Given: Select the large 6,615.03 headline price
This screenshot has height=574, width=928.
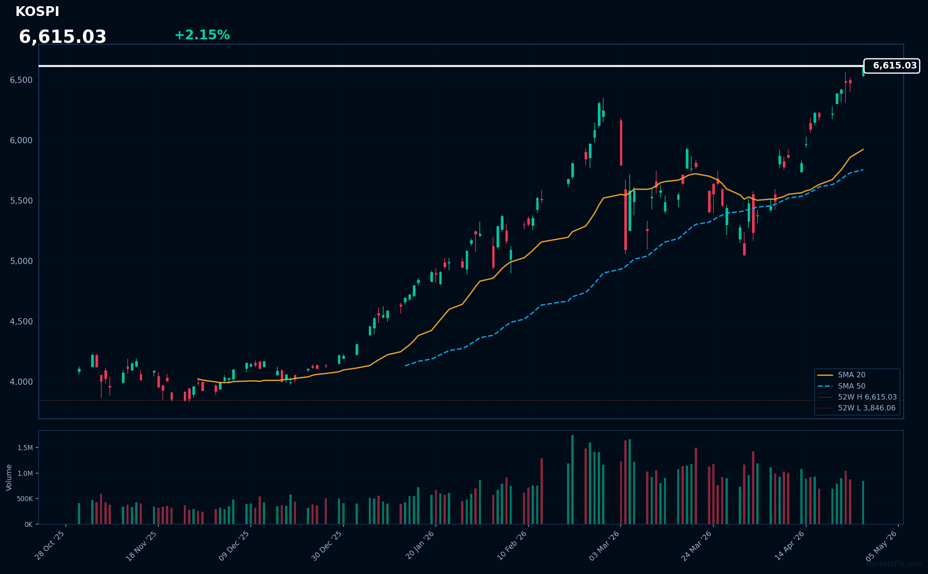Looking at the screenshot, I should click(x=63, y=37).
